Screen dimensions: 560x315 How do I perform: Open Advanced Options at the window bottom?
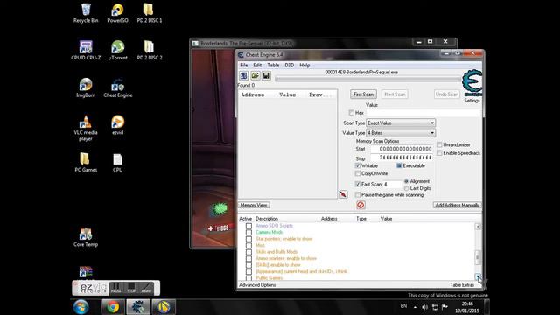[x=257, y=285]
